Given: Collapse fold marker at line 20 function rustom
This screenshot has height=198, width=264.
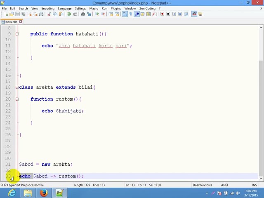Looking at the screenshot, I should (17, 99).
